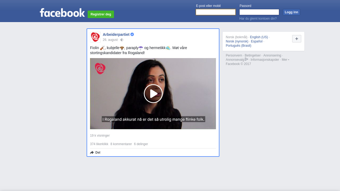Focus the Passord input field

(x=259, y=12)
